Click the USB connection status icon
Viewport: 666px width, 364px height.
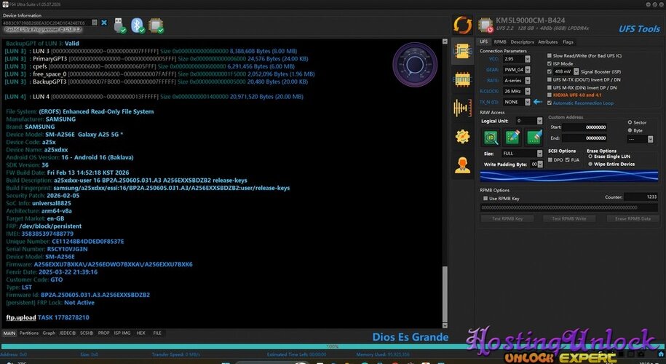(120, 25)
